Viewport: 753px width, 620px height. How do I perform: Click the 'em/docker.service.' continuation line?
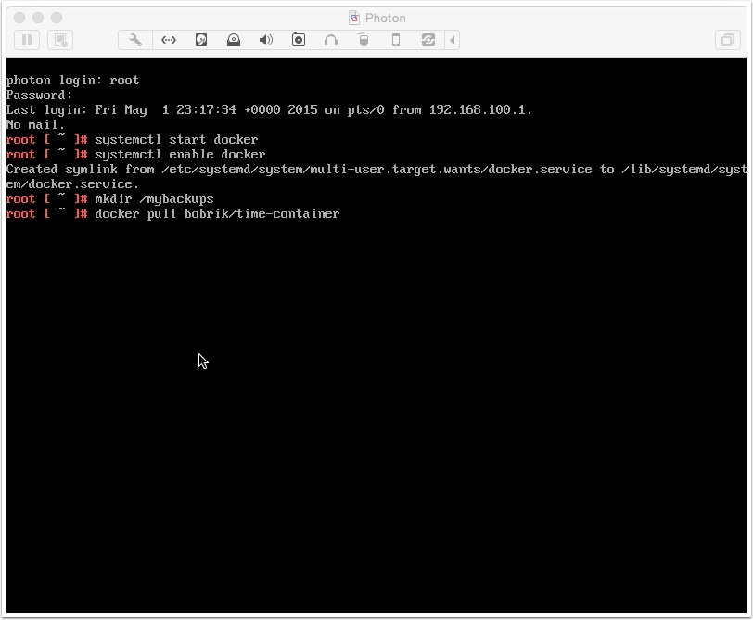pos(72,183)
